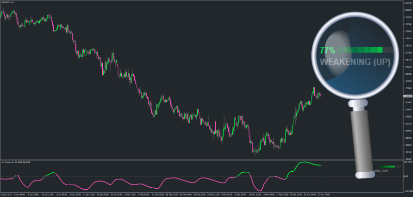Click the 25 Mar 04:00 time label
Image resolution: width=413 pixels, height=197 pixels.
310,194
